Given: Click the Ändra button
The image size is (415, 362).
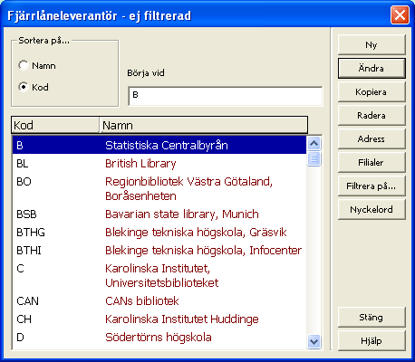Looking at the screenshot, I should pyautogui.click(x=372, y=69).
